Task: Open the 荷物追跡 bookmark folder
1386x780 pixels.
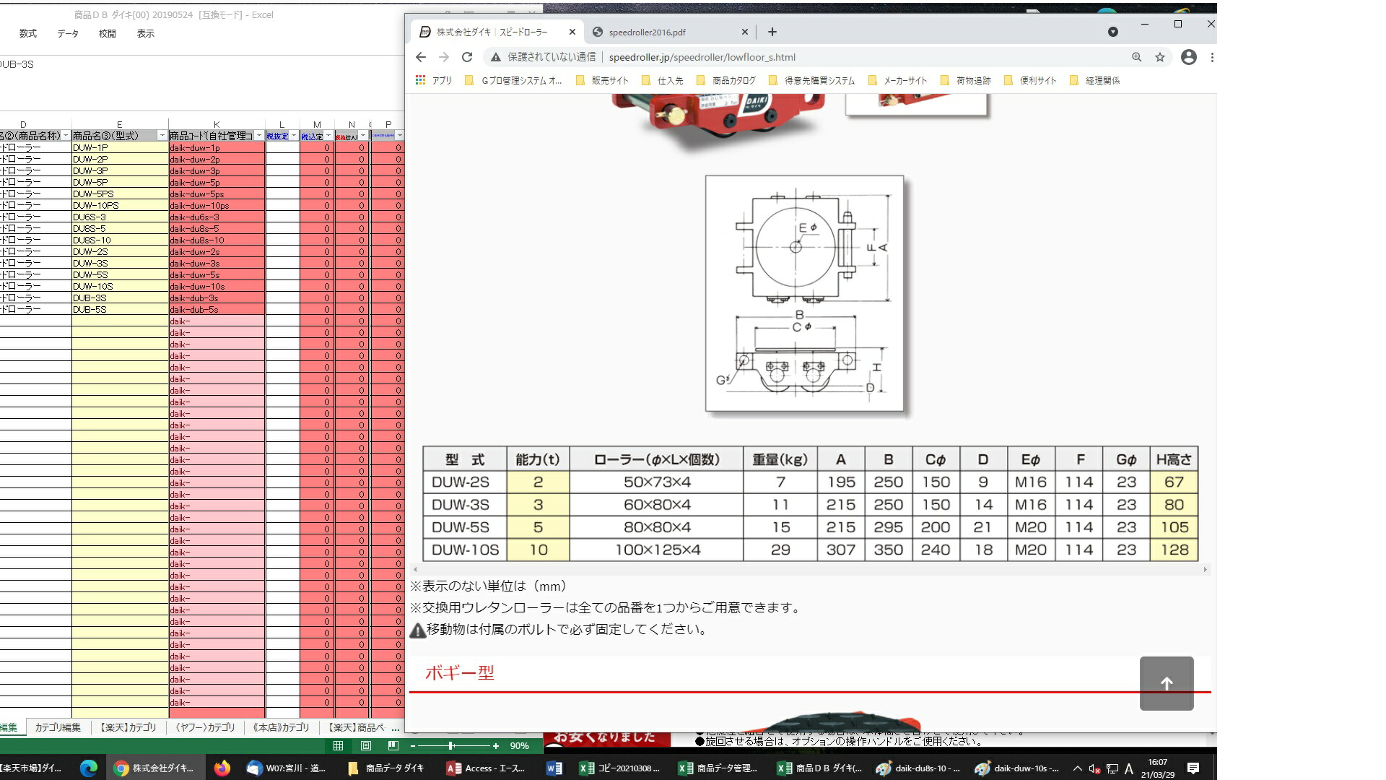Action: tap(966, 80)
